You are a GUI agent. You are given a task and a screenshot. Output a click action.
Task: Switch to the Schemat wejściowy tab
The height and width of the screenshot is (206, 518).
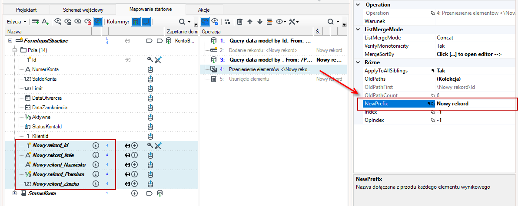(x=83, y=10)
